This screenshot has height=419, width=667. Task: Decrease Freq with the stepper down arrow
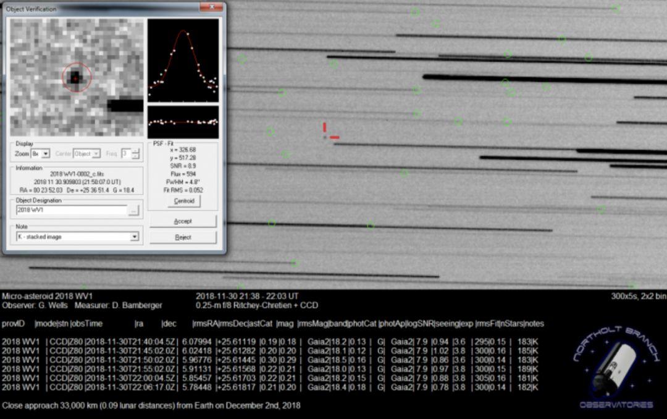tap(136, 156)
